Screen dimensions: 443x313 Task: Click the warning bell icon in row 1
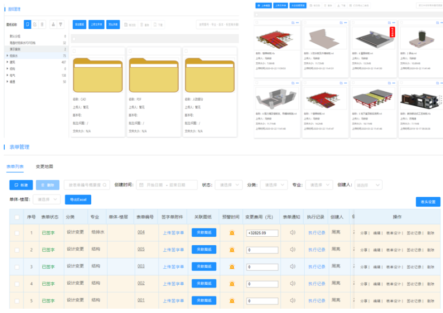pos(232,232)
